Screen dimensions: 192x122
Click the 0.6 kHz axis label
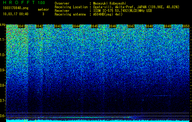pyautogui.click(x=3, y=116)
